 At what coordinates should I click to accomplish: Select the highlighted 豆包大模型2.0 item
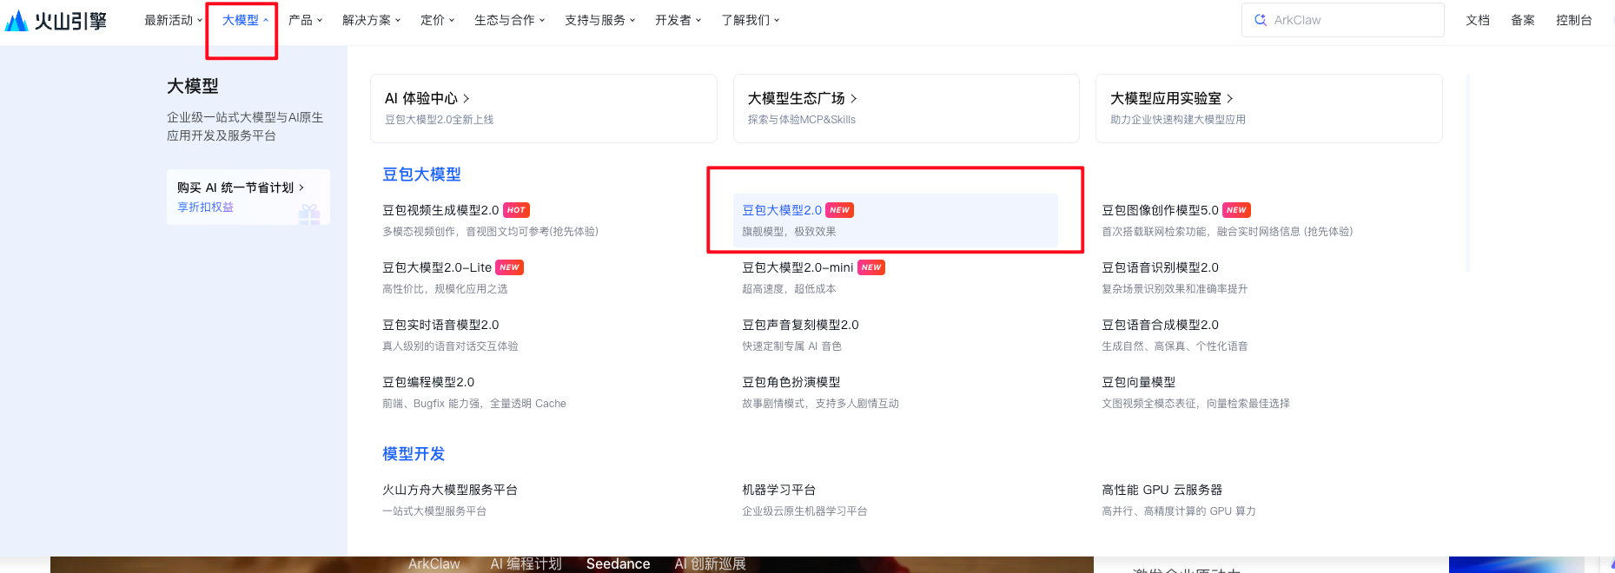click(x=895, y=220)
